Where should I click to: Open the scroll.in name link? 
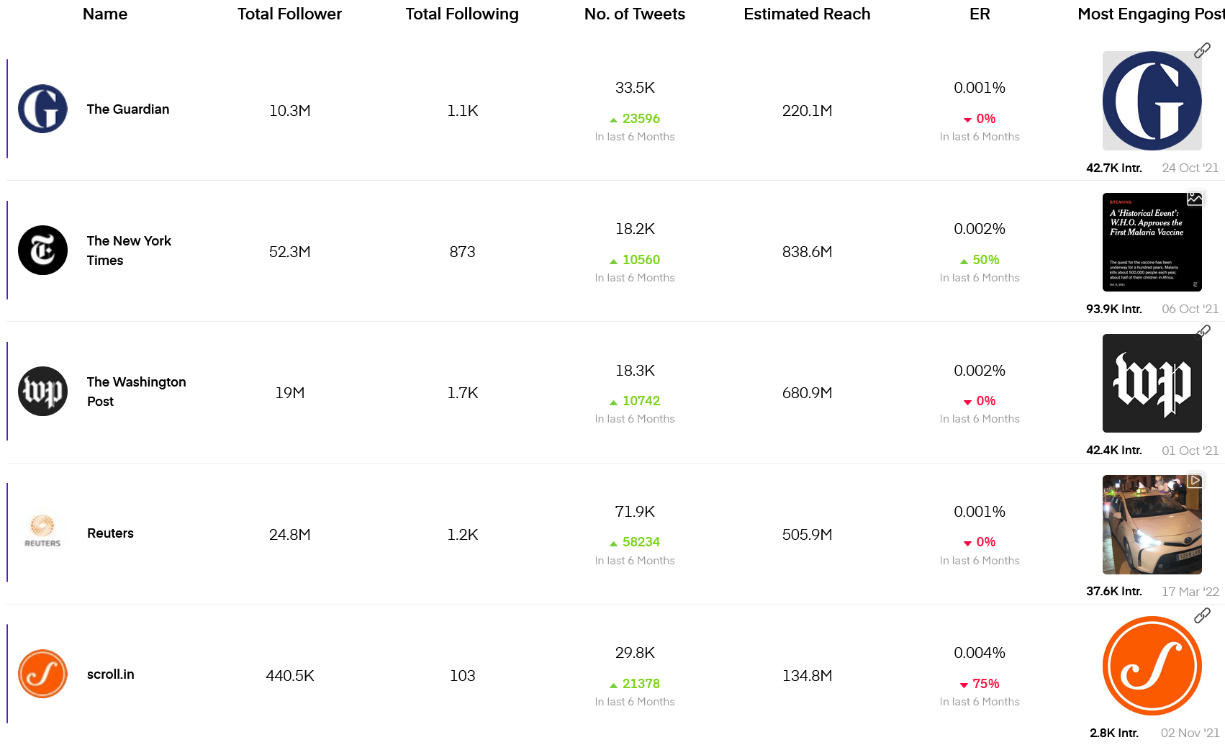click(111, 674)
